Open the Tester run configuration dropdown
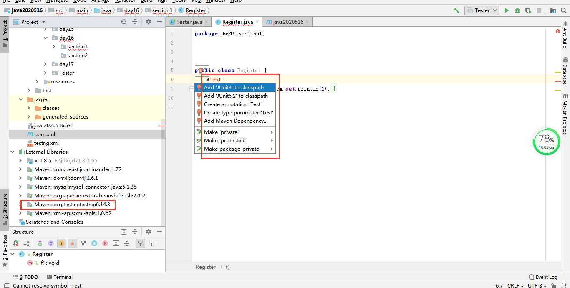 pos(482,10)
